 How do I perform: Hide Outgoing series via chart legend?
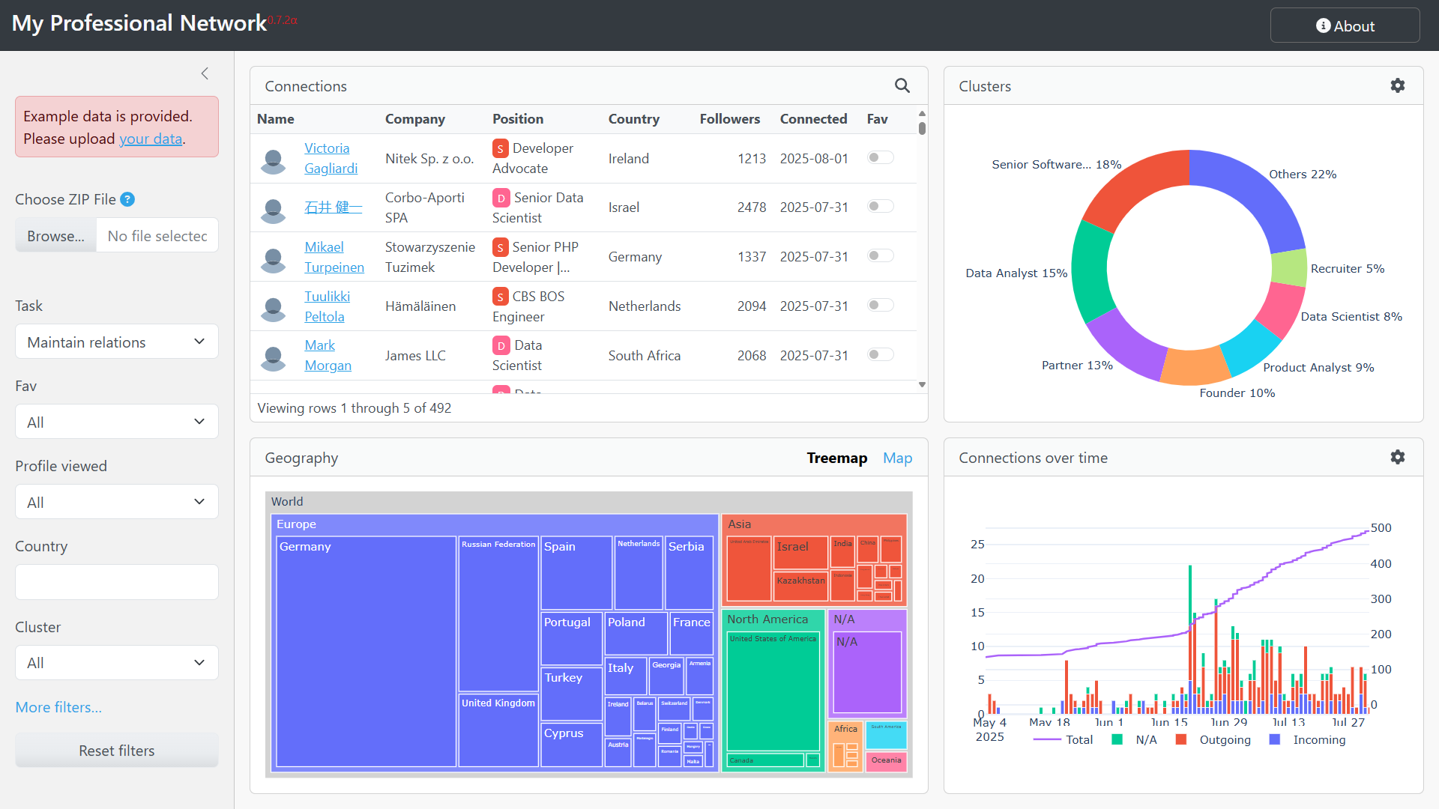click(1225, 740)
